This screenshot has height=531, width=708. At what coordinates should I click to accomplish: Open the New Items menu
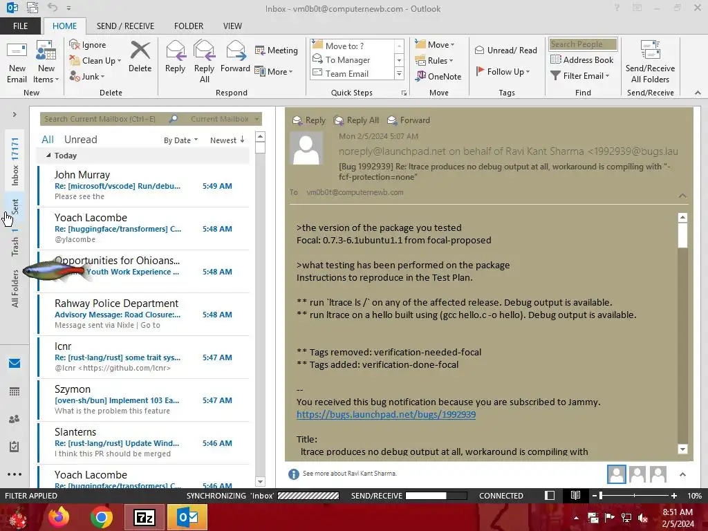46,62
